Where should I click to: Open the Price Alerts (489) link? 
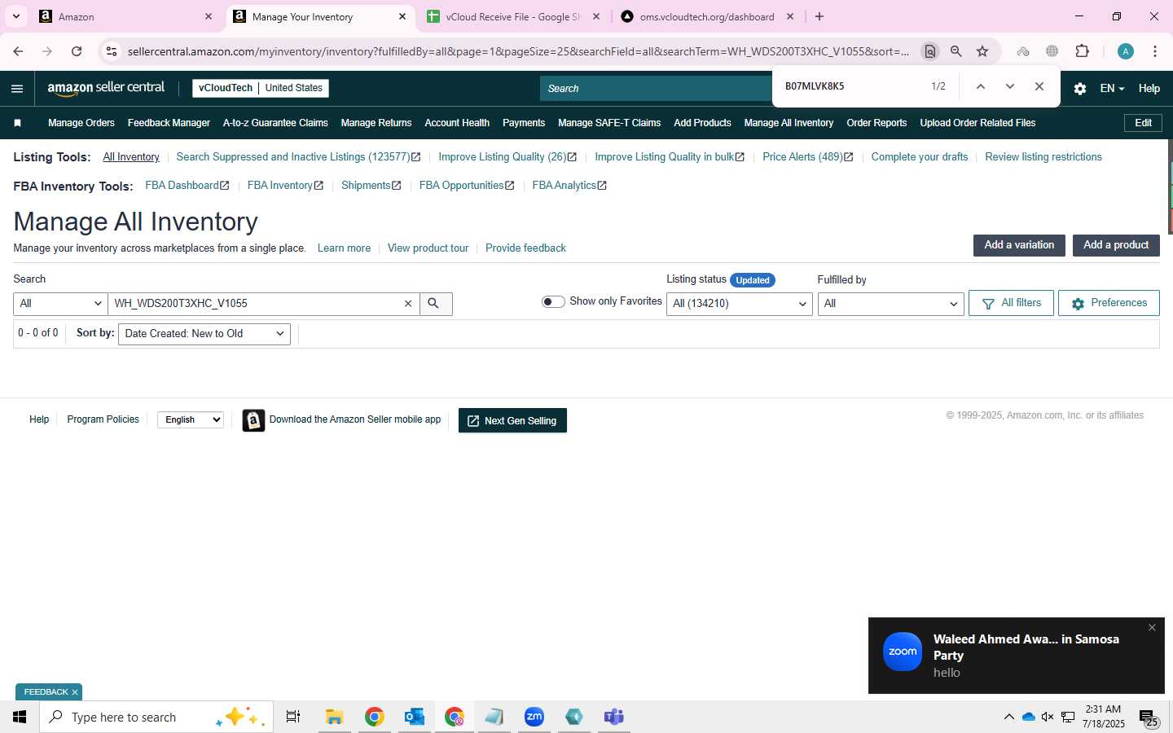click(x=808, y=157)
